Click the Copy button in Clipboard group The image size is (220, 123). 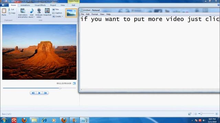(12, 13)
